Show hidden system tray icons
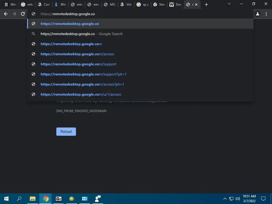The image size is (272, 204). [x=225, y=199]
